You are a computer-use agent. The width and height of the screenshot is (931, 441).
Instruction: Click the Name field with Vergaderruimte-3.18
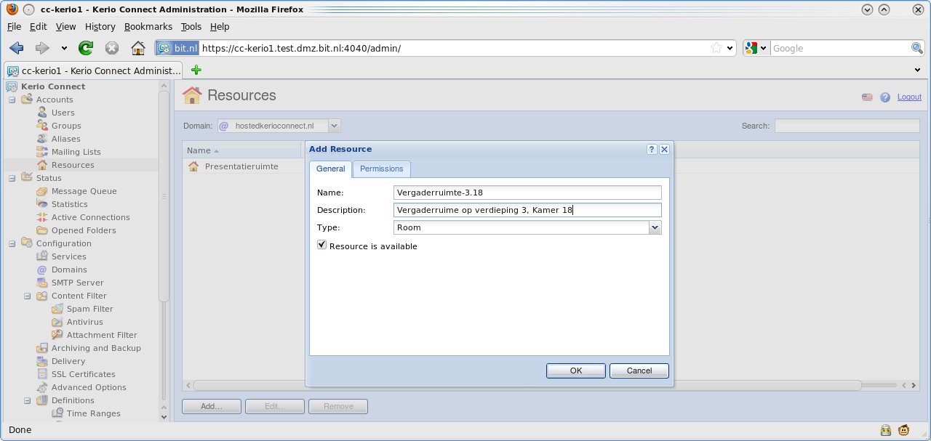527,193
